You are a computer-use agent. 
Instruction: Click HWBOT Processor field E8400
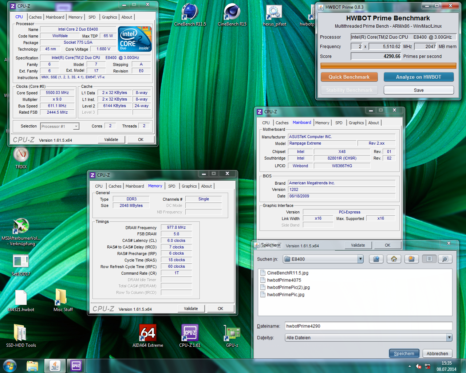coord(403,37)
